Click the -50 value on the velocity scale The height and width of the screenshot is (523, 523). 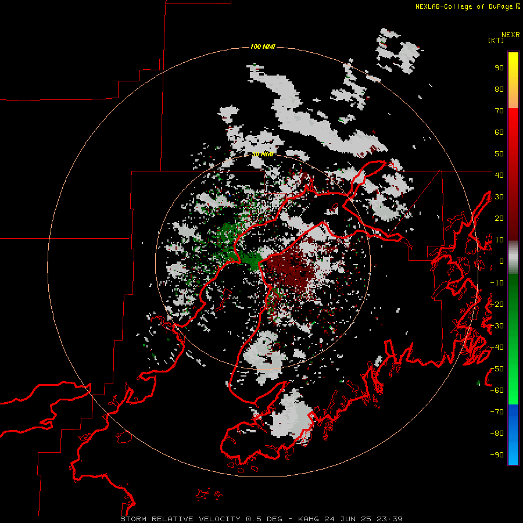point(497,369)
